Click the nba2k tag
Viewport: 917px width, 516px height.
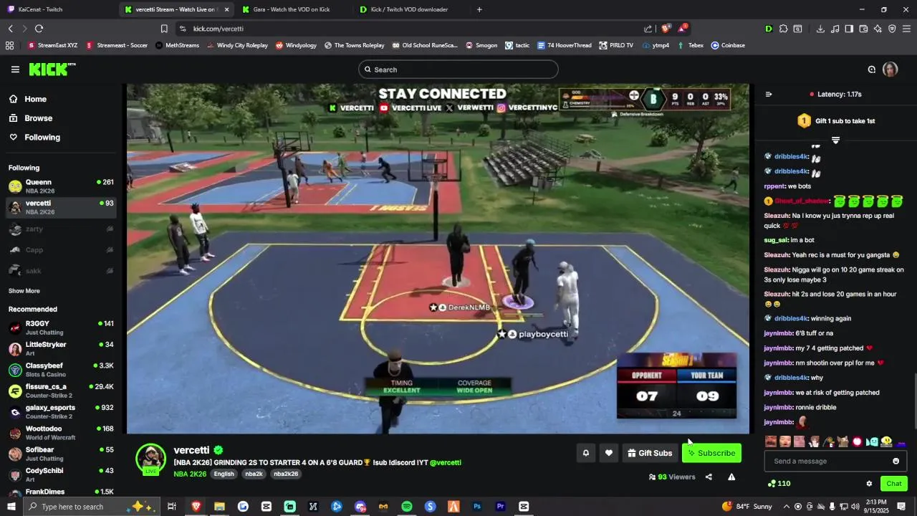pyautogui.click(x=254, y=474)
